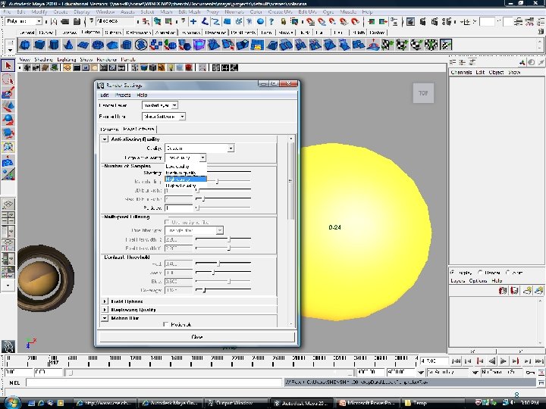Open the Output Window taskbar button
Screen dimensions: 546x409
235,401
